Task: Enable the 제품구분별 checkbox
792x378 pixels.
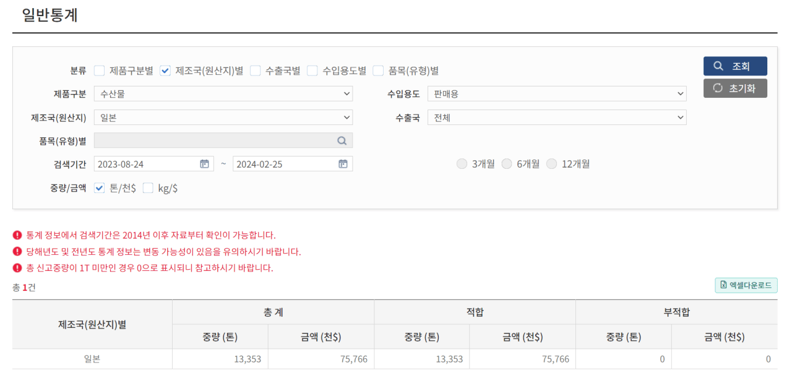Action: point(100,71)
